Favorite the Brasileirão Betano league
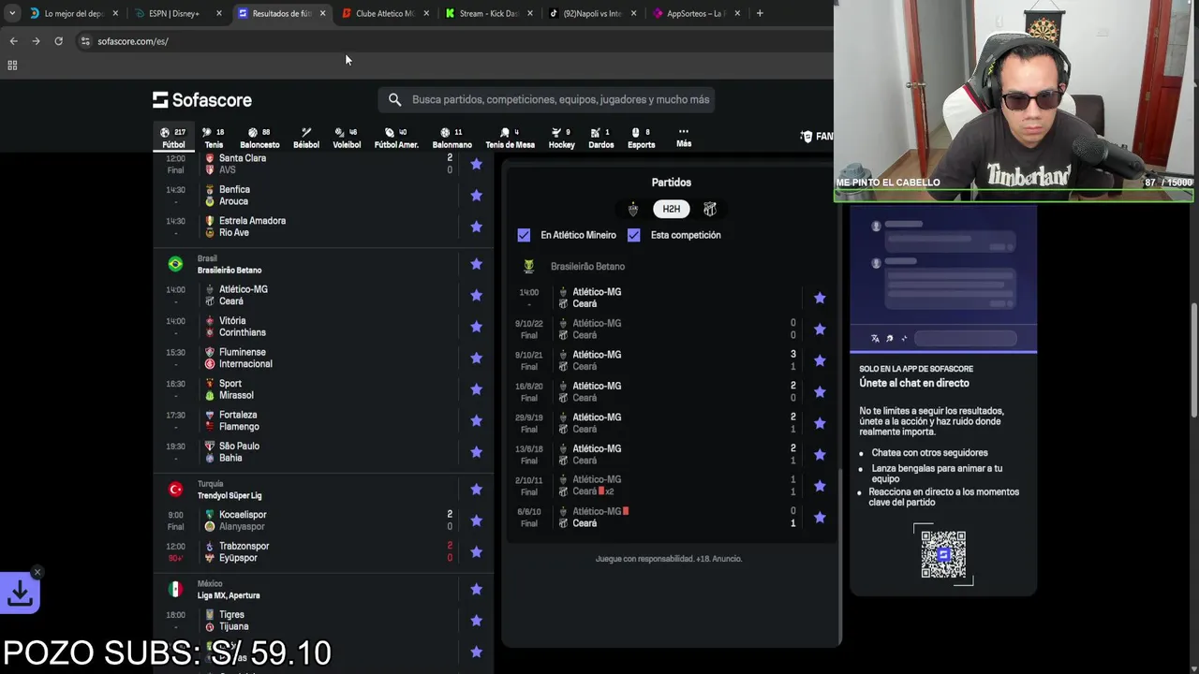This screenshot has width=1199, height=674. 476,264
